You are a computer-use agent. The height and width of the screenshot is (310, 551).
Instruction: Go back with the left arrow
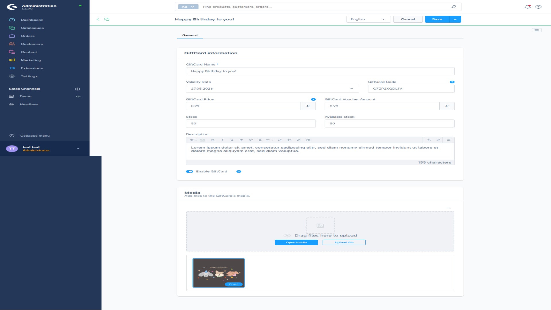coord(98,19)
